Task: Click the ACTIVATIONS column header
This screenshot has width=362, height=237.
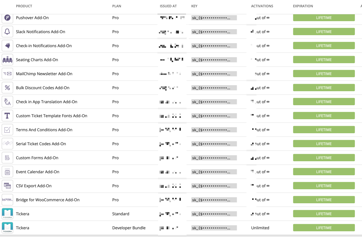Action: pyautogui.click(x=262, y=6)
